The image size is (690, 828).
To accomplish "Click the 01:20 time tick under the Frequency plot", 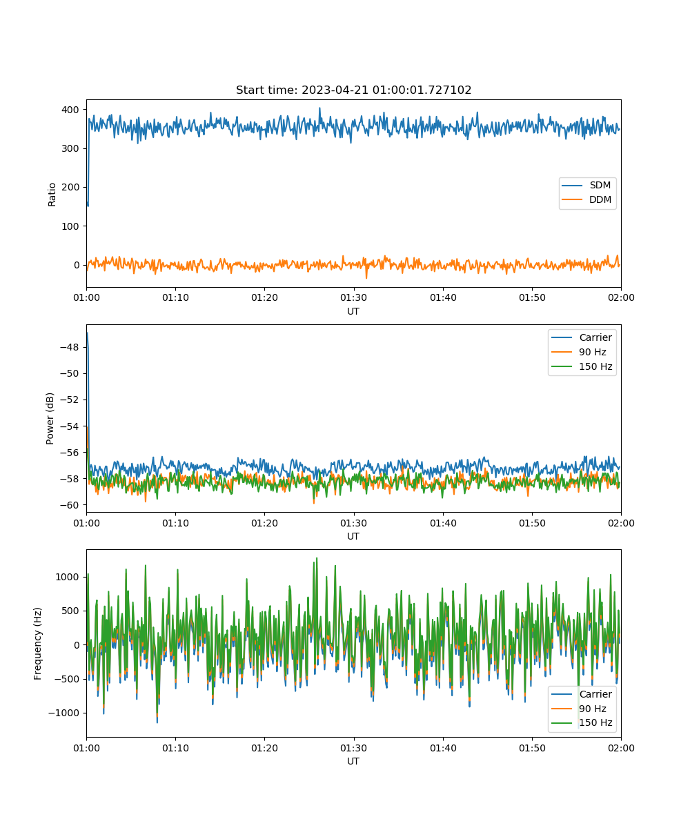I will point(264,747).
